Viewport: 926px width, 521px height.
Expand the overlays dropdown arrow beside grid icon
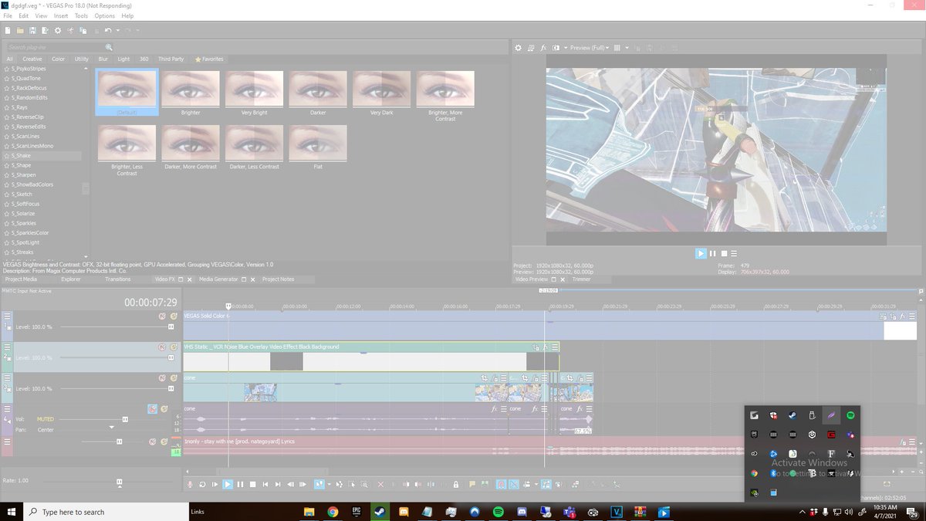point(626,48)
